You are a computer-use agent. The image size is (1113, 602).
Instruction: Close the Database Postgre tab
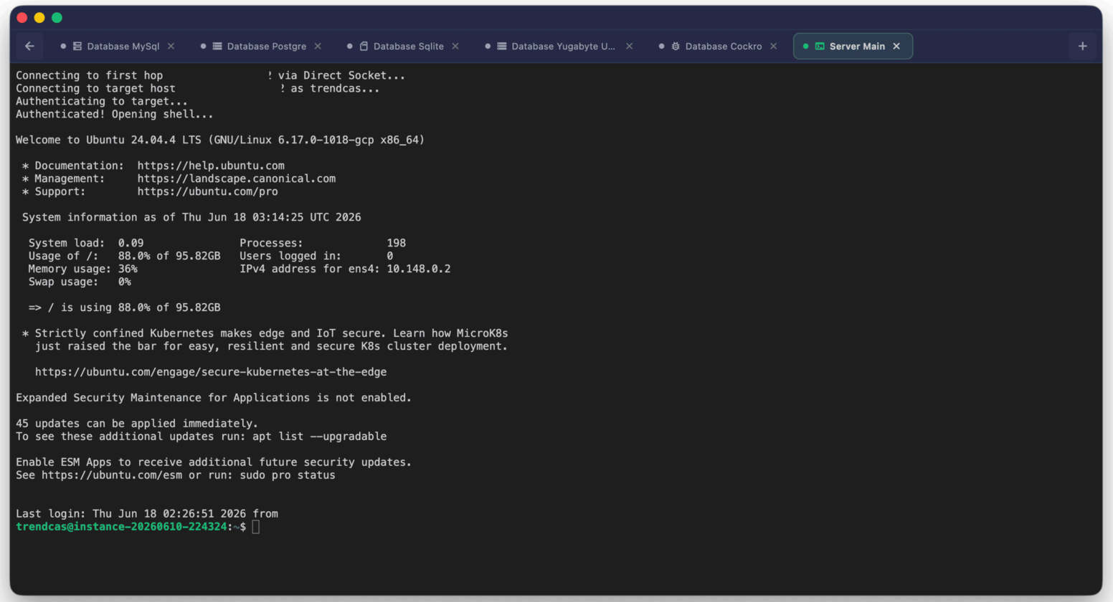318,46
